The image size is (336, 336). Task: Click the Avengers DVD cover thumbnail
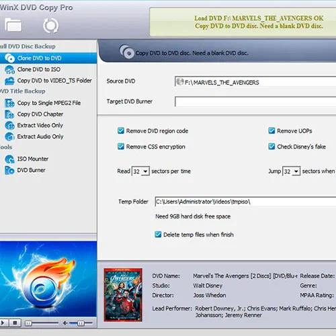[x=123, y=295]
